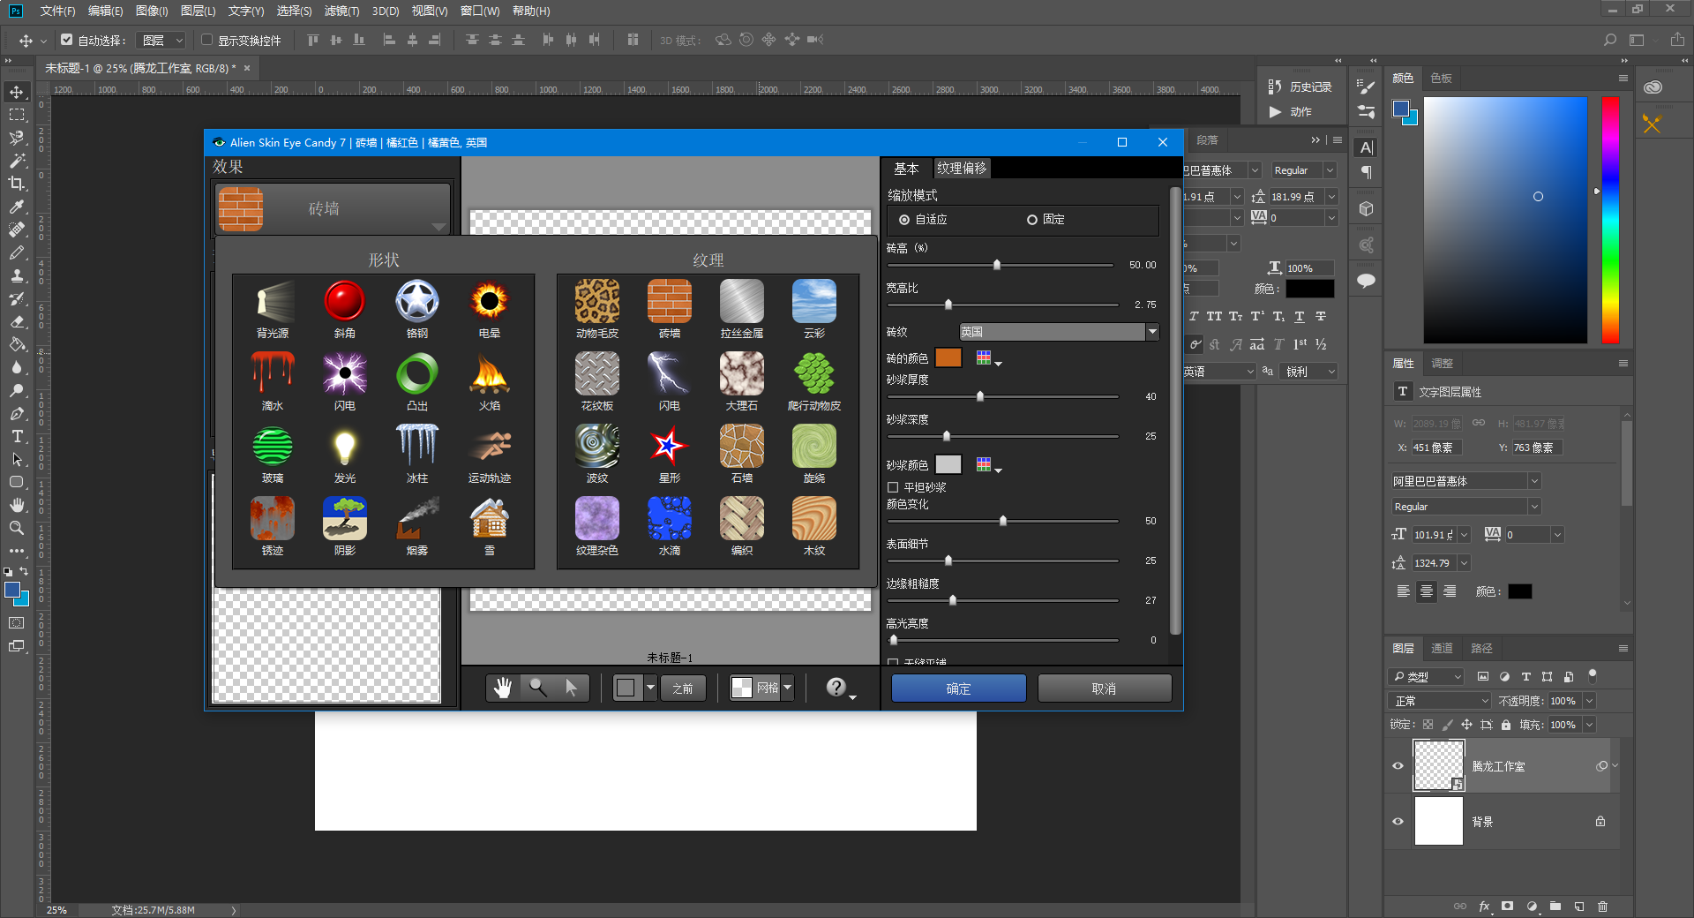Toggle the 自动选择 auto-select checkbox
This screenshot has width=1694, height=918.
[x=66, y=40]
